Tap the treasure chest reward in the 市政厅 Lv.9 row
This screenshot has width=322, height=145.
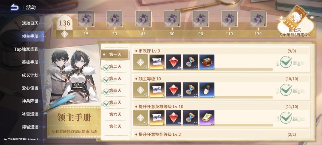pyautogui.click(x=207, y=62)
